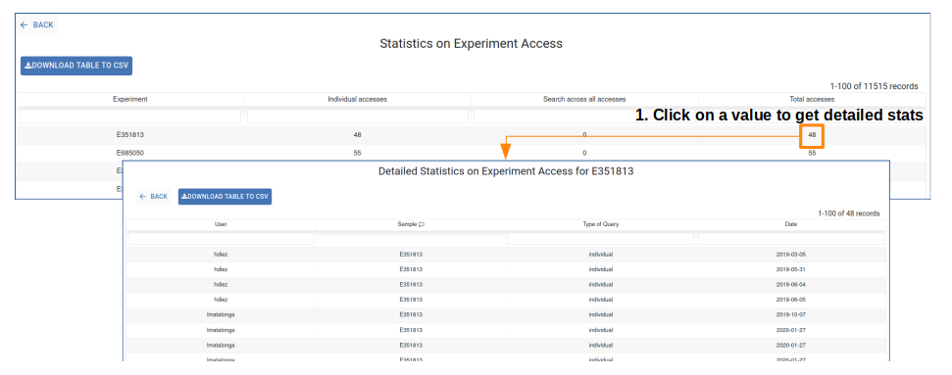Focus the filter field under the Date column
Viewport: 952px width, 375px height.
click(790, 239)
